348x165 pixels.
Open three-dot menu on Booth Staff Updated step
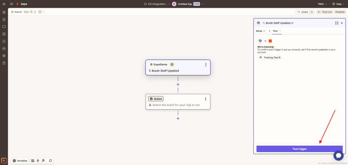206,65
